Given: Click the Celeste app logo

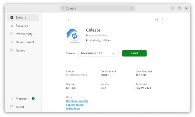Looking at the screenshot, I should [x=74, y=35].
